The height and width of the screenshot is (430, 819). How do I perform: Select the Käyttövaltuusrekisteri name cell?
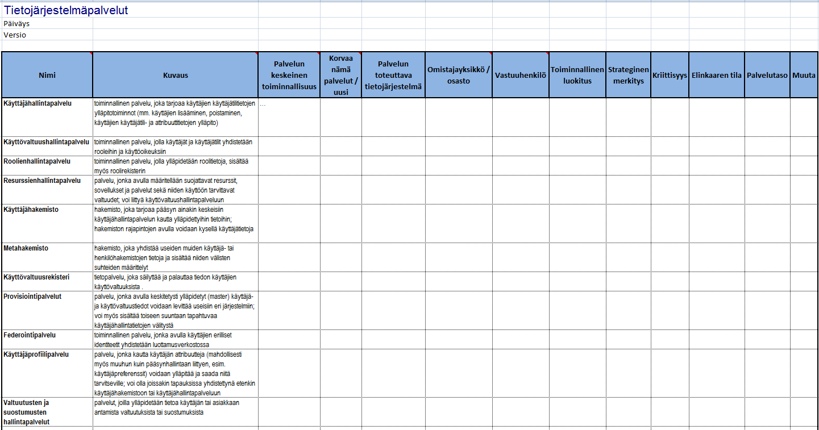point(47,282)
